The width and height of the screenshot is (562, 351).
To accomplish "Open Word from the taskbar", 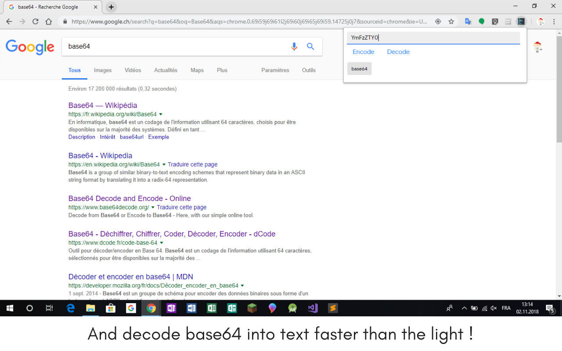I will pyautogui.click(x=191, y=308).
